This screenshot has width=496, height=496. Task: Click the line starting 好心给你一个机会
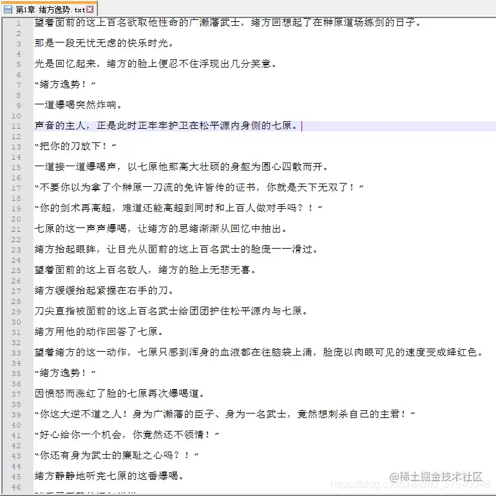pos(127,435)
